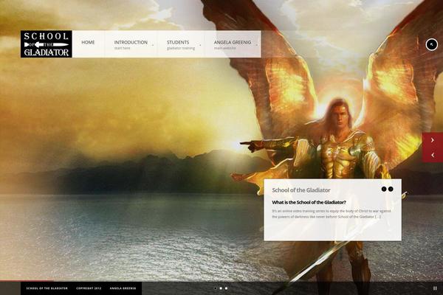Click the 'School of the Gladiator' card title

301,190
